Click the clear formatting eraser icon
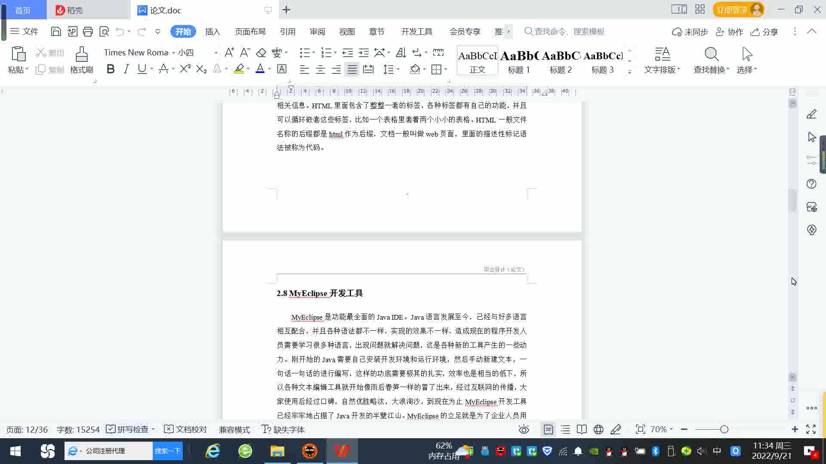Viewport: 826px width, 464px height. coord(261,52)
